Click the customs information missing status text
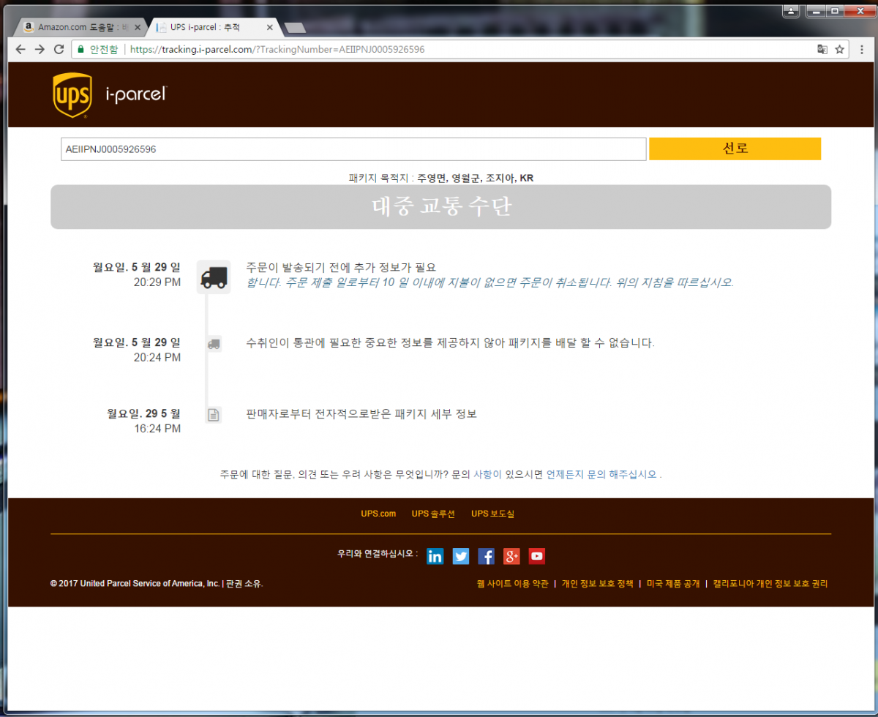The image size is (878, 717). pos(450,342)
